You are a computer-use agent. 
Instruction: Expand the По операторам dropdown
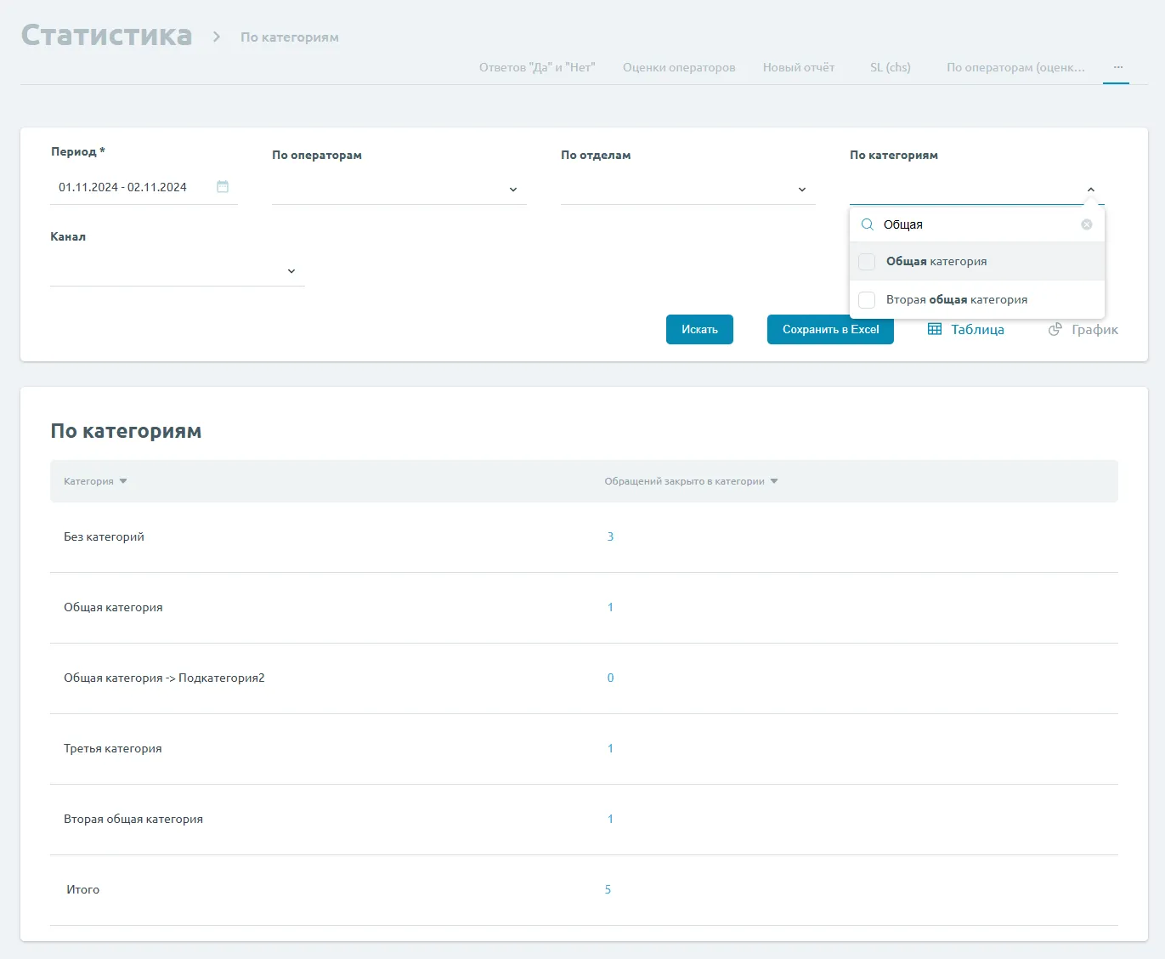tap(513, 190)
